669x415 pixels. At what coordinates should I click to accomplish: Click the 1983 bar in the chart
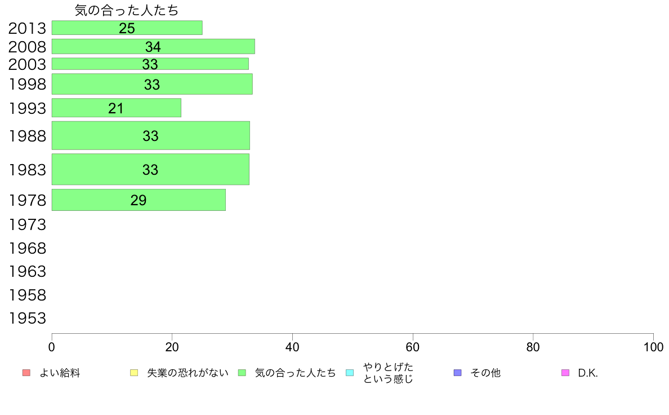[x=150, y=169]
